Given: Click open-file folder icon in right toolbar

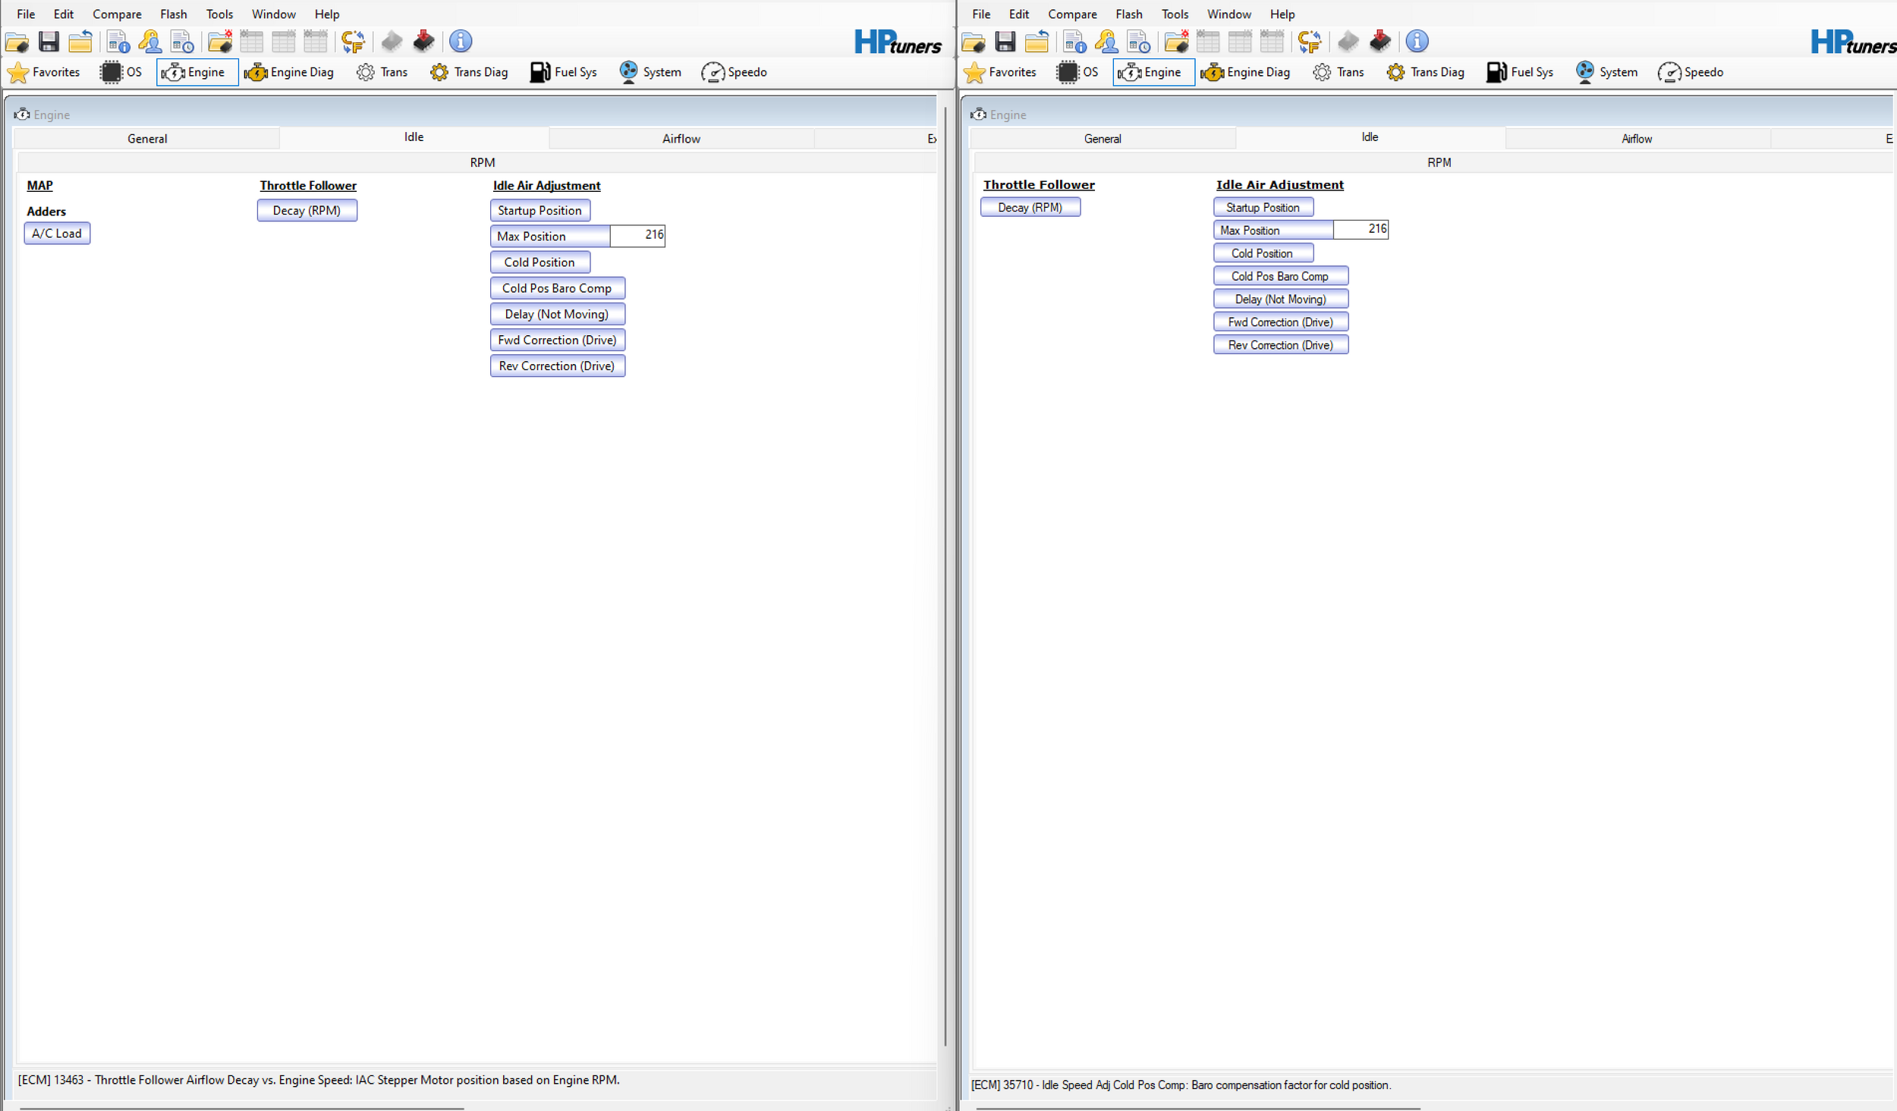Looking at the screenshot, I should 974,42.
